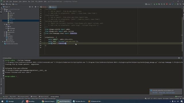The width and height of the screenshot is (184, 103).
Task: Select db.sqlite3 in project tree
Action: click(9, 38)
